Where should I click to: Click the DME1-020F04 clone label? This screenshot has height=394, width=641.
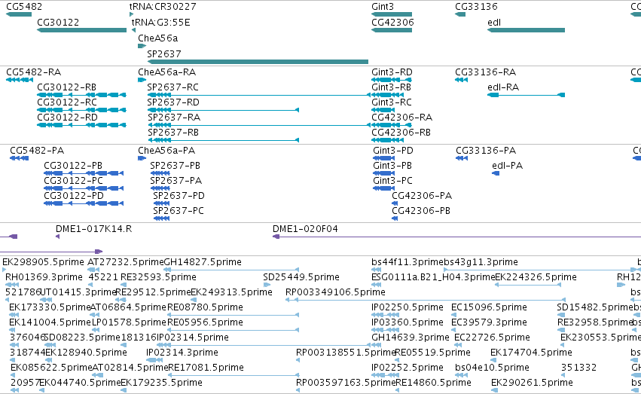click(305, 229)
